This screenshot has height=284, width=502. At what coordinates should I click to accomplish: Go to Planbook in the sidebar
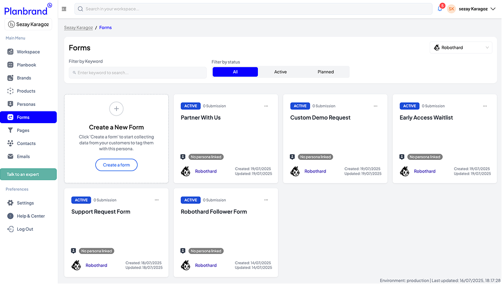[x=27, y=65]
